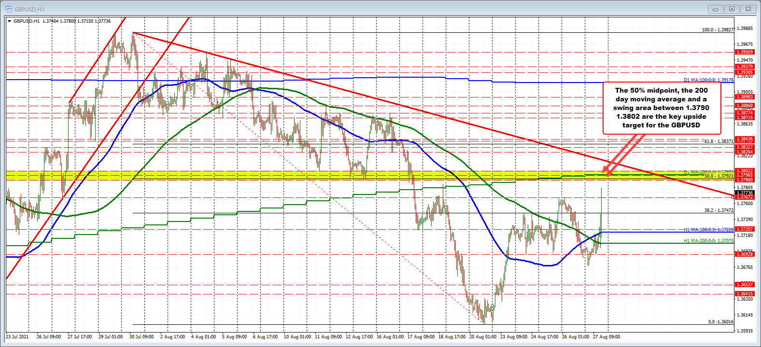Select the D1 MA:100 indicator label

708,80
